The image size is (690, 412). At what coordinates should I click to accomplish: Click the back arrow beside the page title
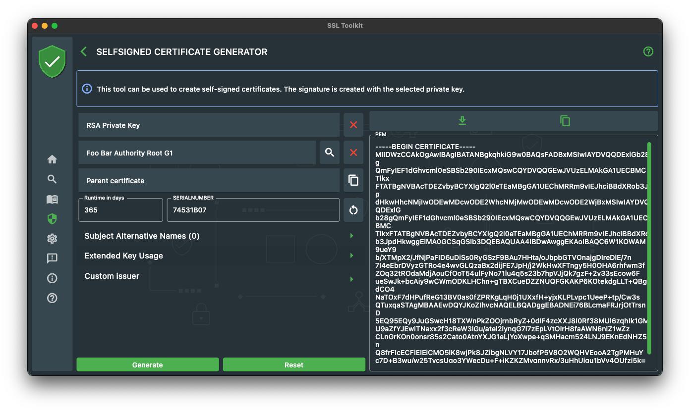84,51
